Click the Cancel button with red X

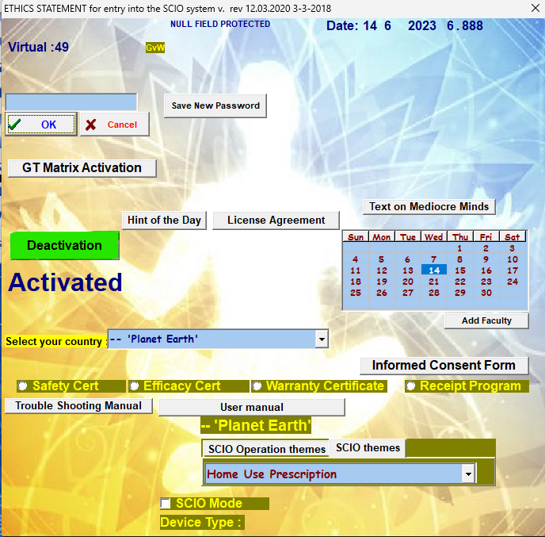[115, 125]
